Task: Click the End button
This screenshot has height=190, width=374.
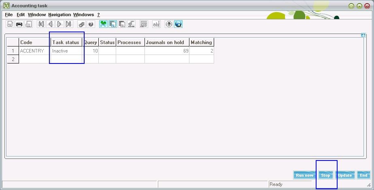Action: 363,175
